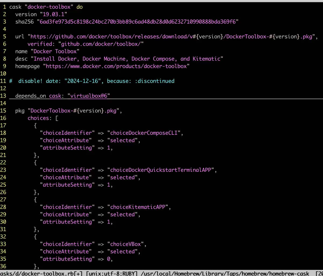Click the Homebrew Taps path in status line
Viewport: 323px width, 276px height.
(226, 274)
